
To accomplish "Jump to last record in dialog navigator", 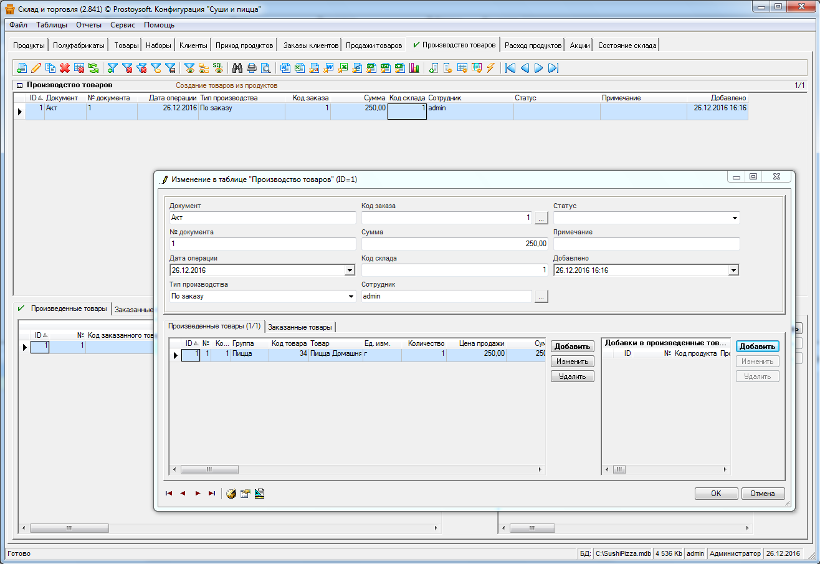I will [x=212, y=493].
